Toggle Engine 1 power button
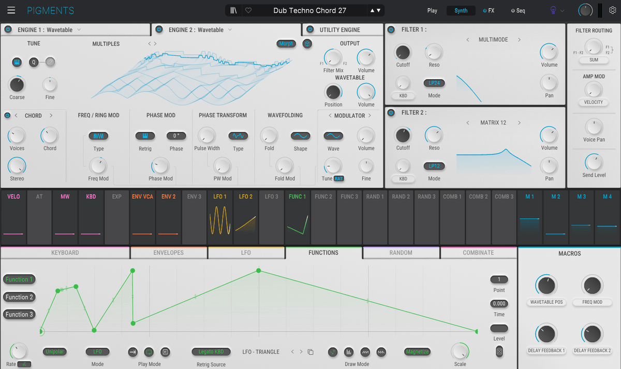The width and height of the screenshot is (621, 369). pos(8,29)
